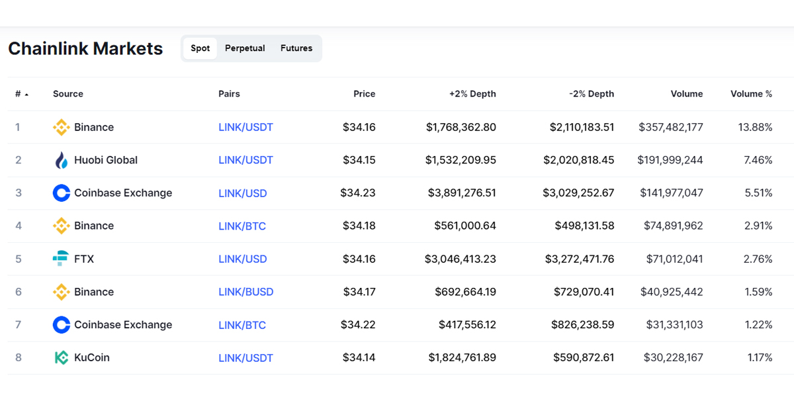This screenshot has height=397, width=794.
Task: Sort by the Source column header
Action: tap(68, 94)
